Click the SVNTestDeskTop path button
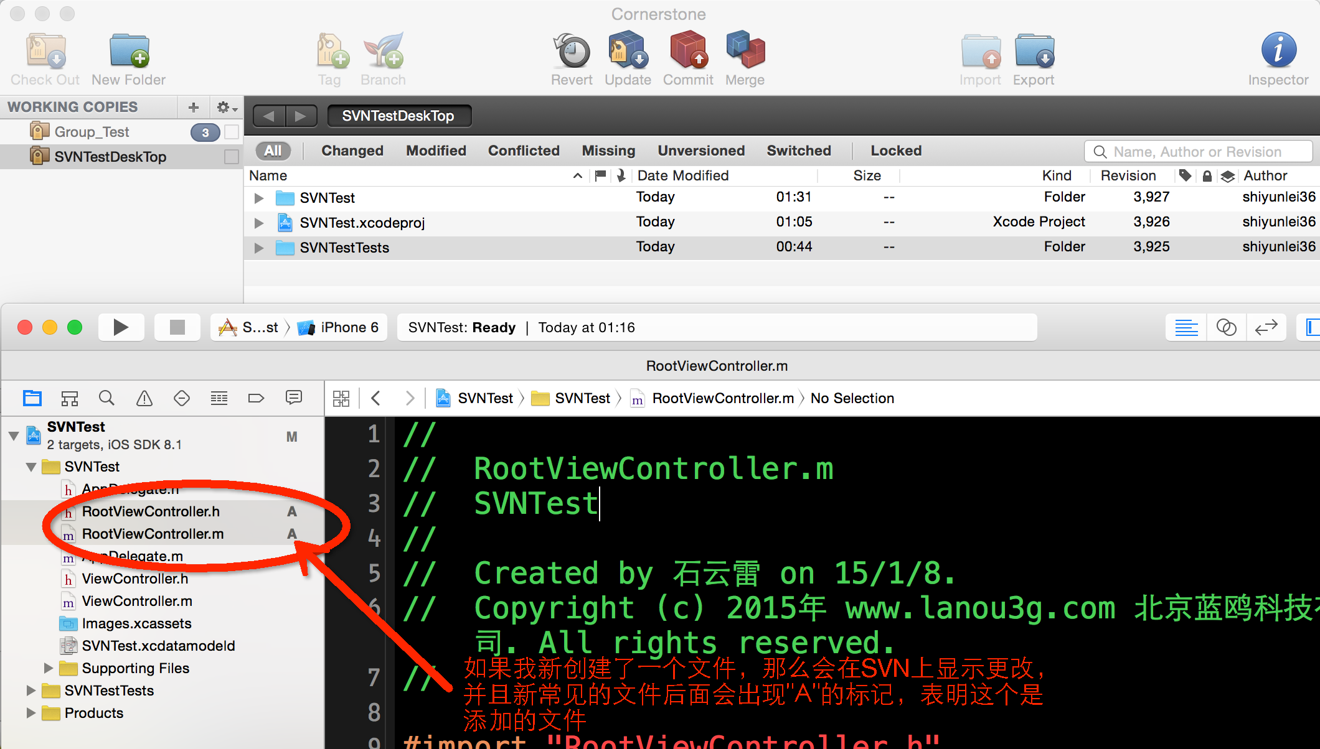This screenshot has width=1320, height=749. [398, 116]
